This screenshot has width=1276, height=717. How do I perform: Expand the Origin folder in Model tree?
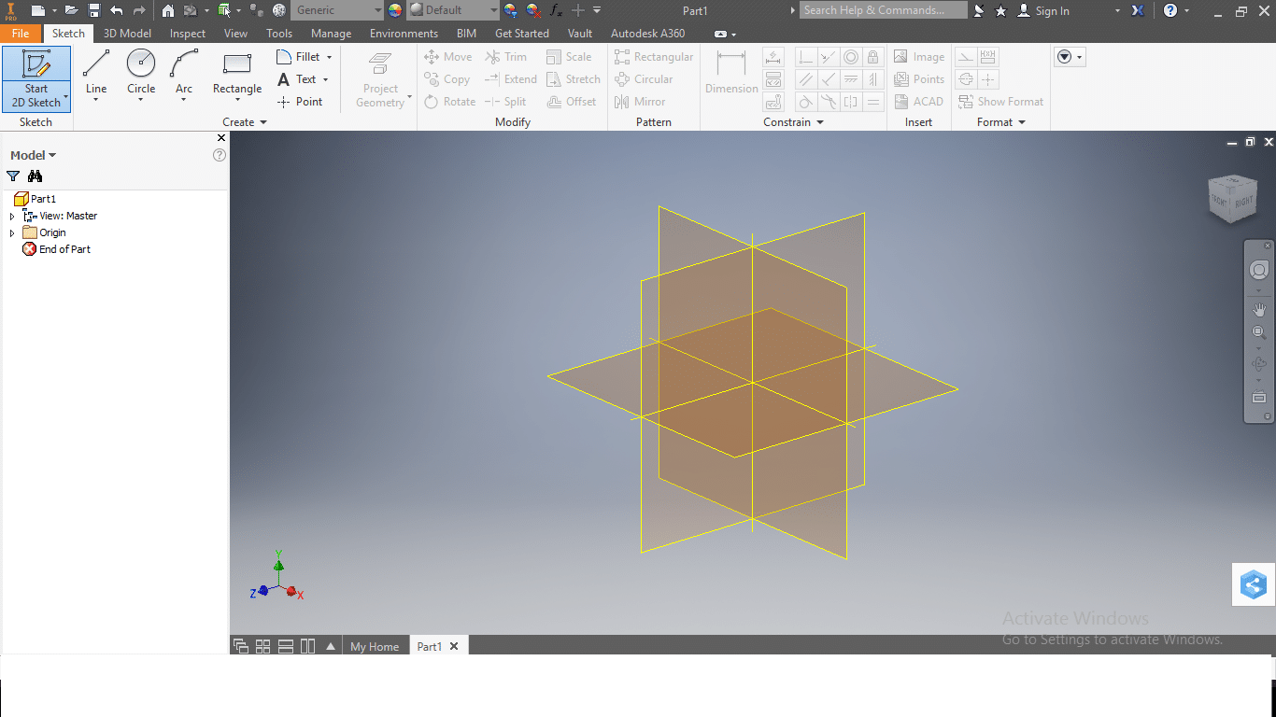point(11,232)
